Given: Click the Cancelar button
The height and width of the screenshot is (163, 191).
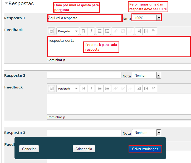Looking at the screenshot, I should pyautogui.click(x=29, y=149).
